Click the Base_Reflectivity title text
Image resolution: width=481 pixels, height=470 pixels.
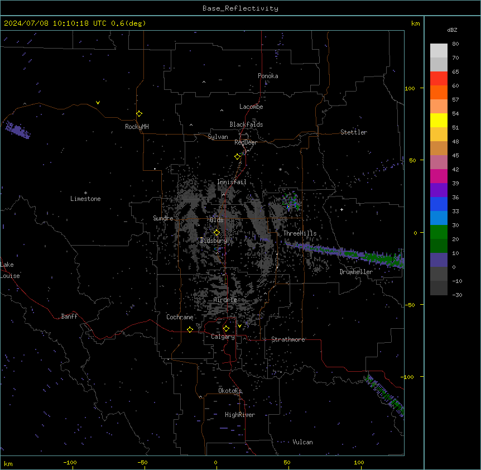[x=240, y=8]
